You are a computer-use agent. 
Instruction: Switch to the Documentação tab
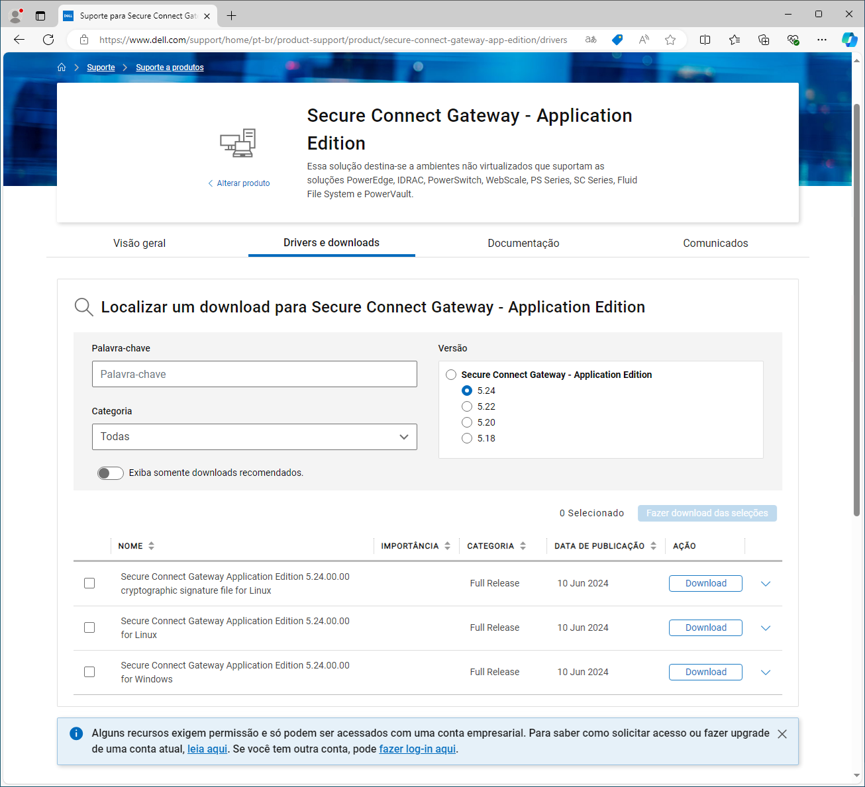pos(523,243)
